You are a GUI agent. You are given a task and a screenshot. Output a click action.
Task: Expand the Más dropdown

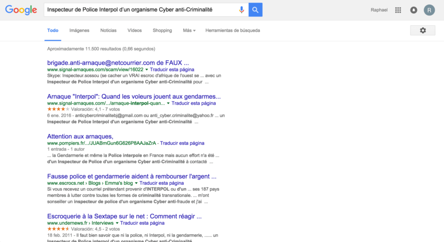click(189, 31)
